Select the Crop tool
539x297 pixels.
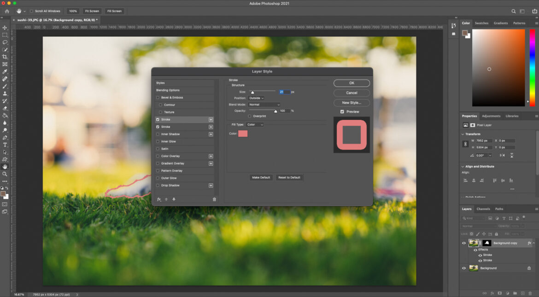pos(5,57)
